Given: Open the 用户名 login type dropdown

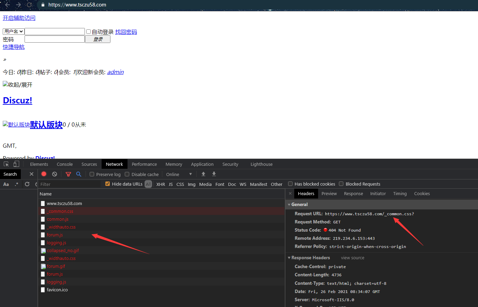Looking at the screenshot, I should tap(14, 31).
